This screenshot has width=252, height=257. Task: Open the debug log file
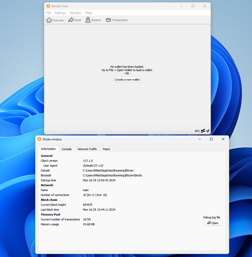213,223
